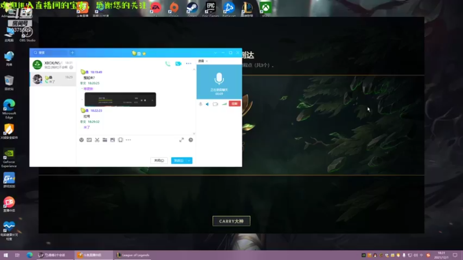Screen dimensions: 463x260
Task: Click in the message input area
Action: (x=136, y=150)
